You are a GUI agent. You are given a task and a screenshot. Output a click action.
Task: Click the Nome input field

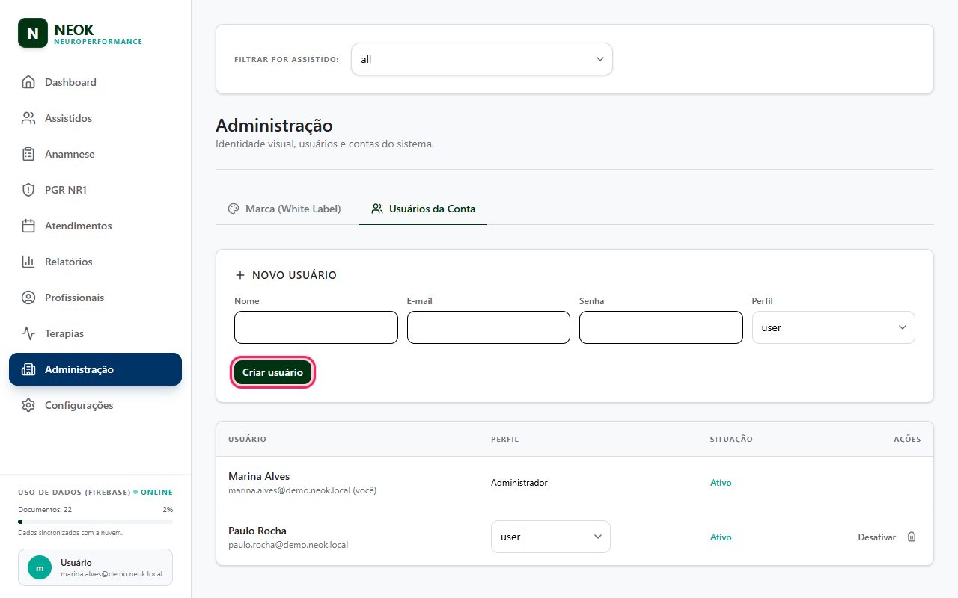[316, 327]
